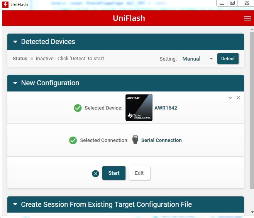Collapse Create Session From Existing Target section

(15, 204)
